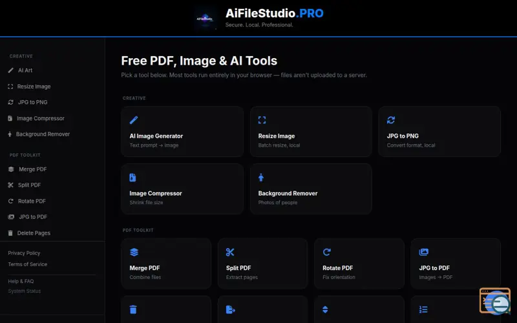517x323 pixels.
Task: Click the resize icon beside Resize Image in sidebar
Action: pyautogui.click(x=10, y=87)
